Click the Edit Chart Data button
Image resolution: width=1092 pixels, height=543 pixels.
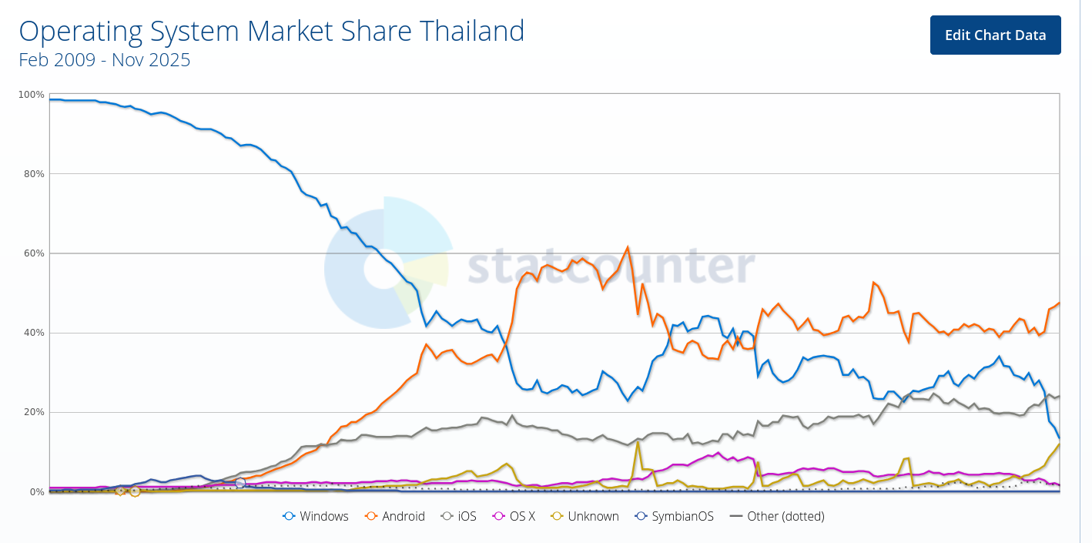[995, 35]
